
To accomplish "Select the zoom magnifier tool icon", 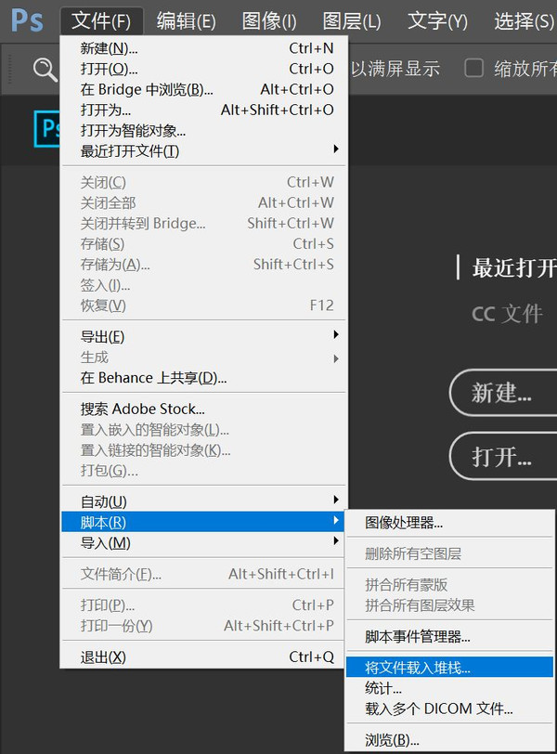I will pyautogui.click(x=45, y=70).
